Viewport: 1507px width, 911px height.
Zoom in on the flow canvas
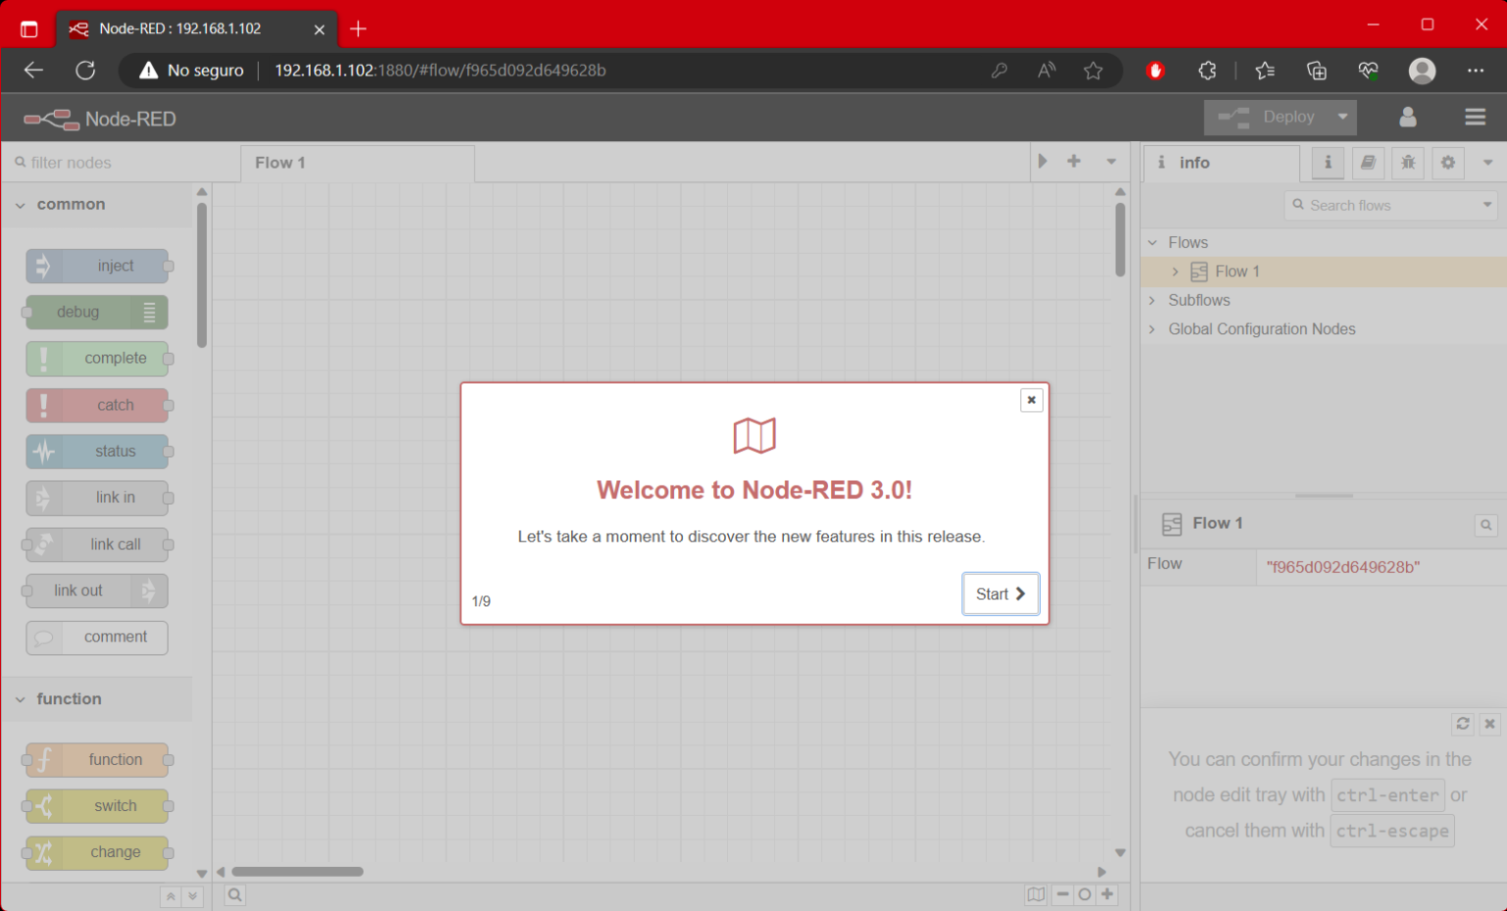pyautogui.click(x=1108, y=894)
